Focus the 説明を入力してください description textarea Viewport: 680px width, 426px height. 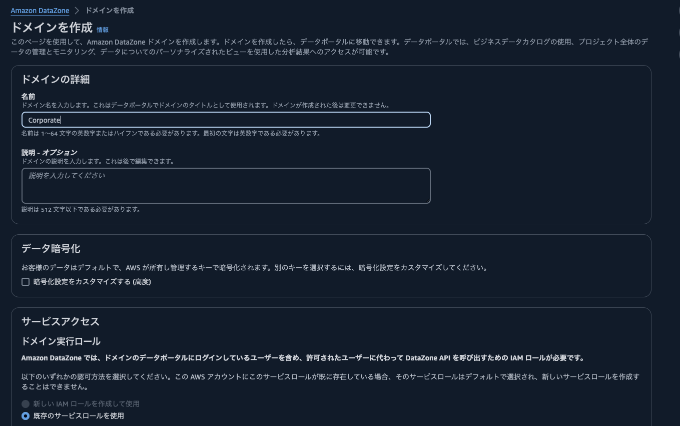(225, 185)
